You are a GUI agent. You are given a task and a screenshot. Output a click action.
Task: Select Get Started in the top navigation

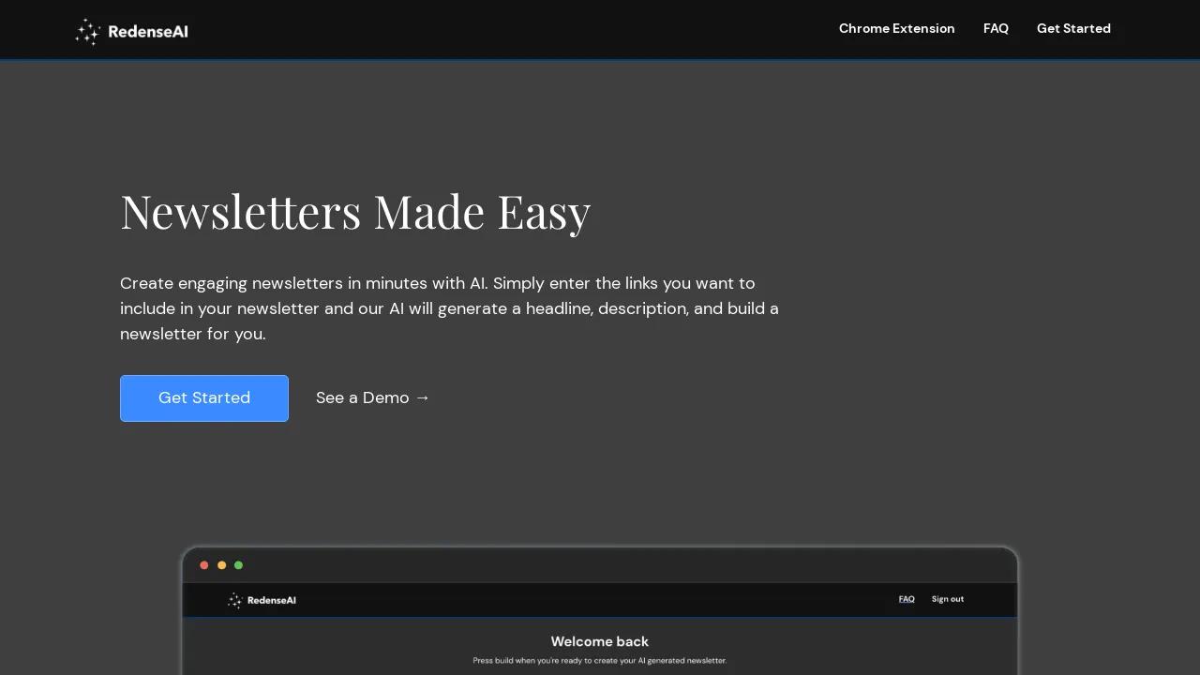[x=1073, y=29]
